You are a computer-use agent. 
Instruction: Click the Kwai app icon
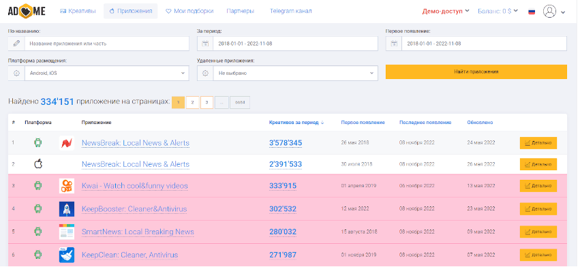(x=67, y=186)
